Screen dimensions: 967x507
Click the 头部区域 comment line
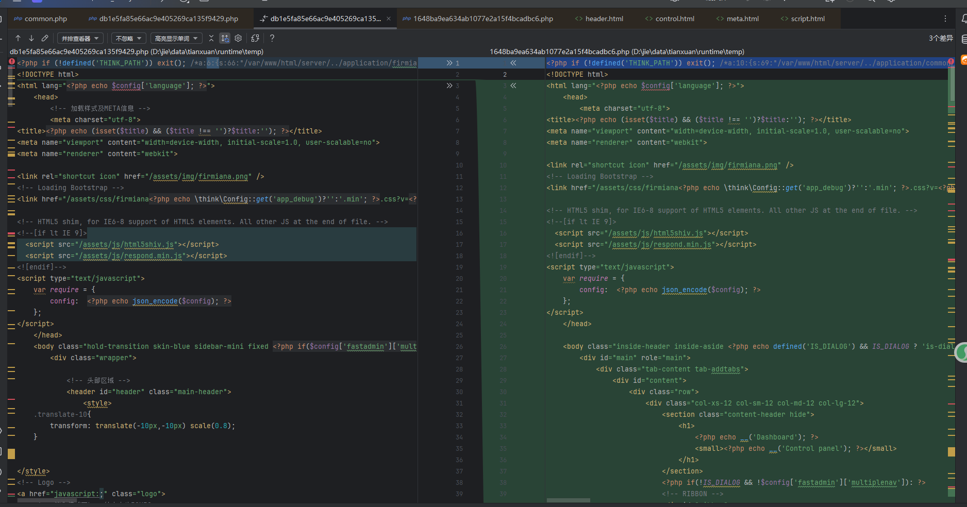coord(98,380)
